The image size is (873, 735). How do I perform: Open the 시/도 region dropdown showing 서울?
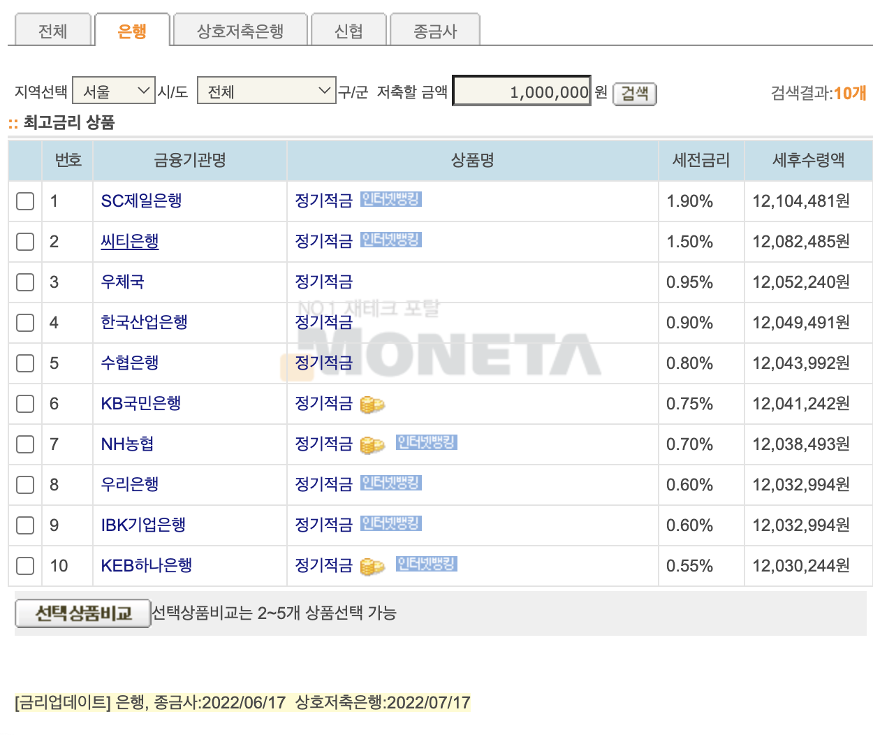pos(114,91)
